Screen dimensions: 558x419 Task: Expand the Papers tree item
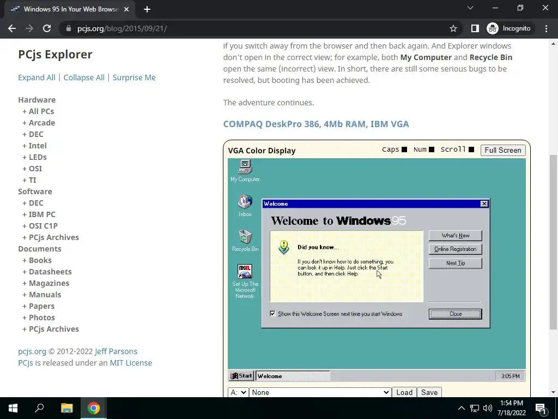[x=39, y=306]
